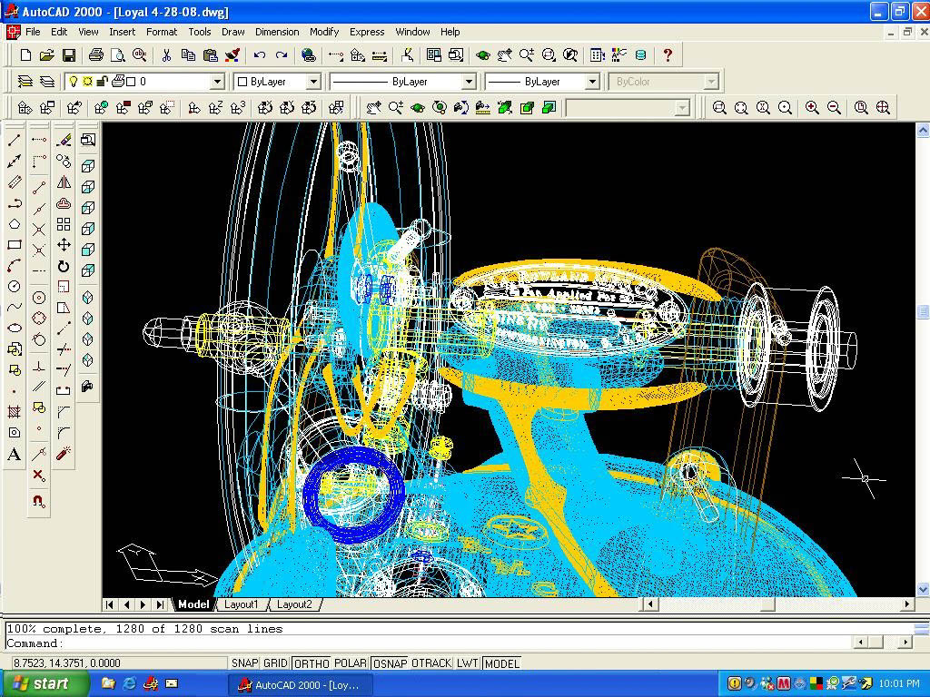The width and height of the screenshot is (930, 697).
Task: Choose the Rotate modify tool
Action: click(64, 266)
